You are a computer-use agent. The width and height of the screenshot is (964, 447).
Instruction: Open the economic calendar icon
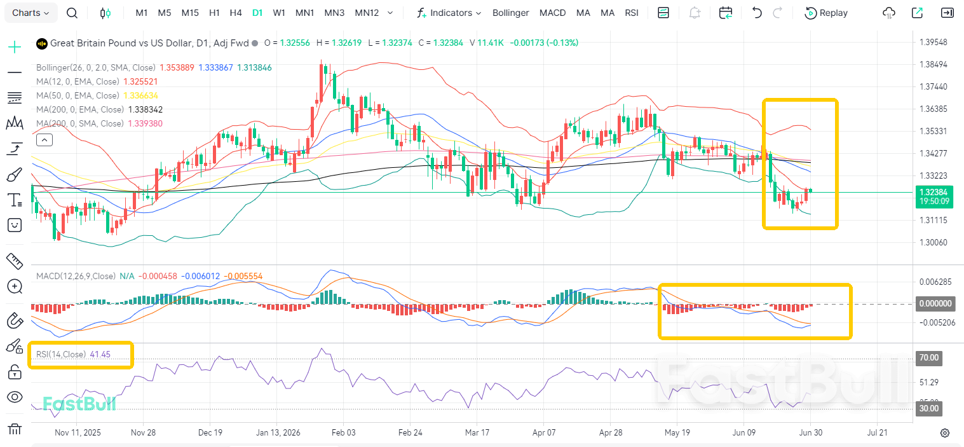click(726, 13)
